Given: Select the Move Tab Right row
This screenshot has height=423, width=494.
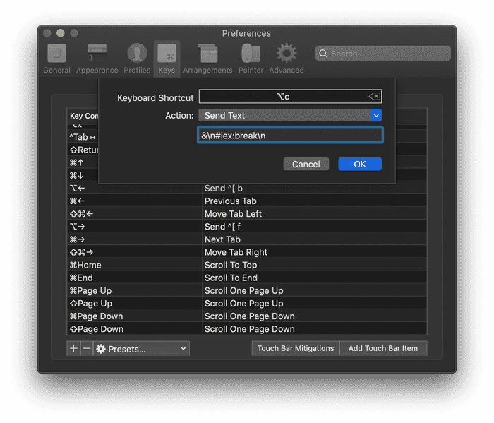Looking at the screenshot, I should tap(247, 252).
